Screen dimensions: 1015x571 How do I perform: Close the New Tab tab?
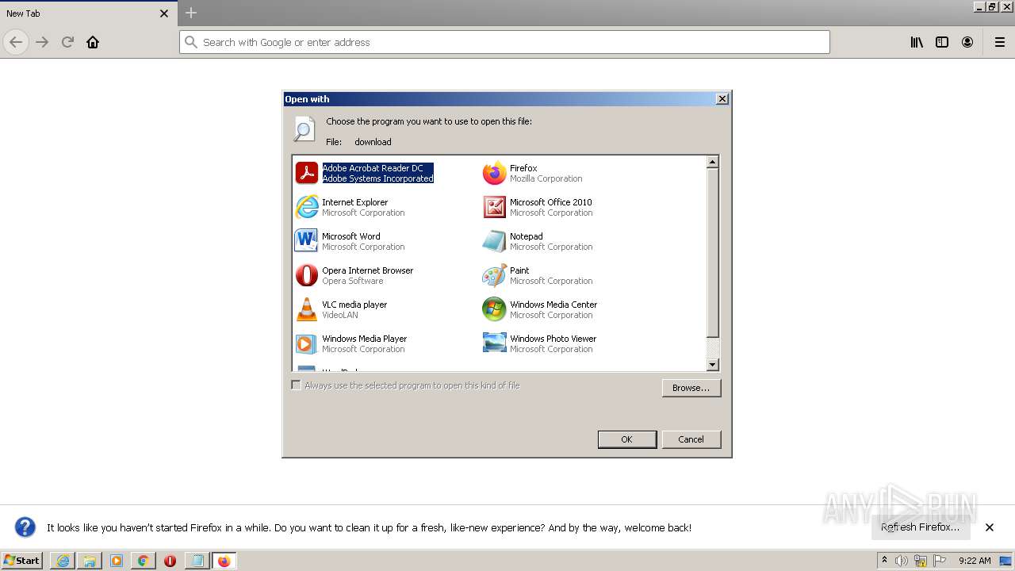click(164, 13)
